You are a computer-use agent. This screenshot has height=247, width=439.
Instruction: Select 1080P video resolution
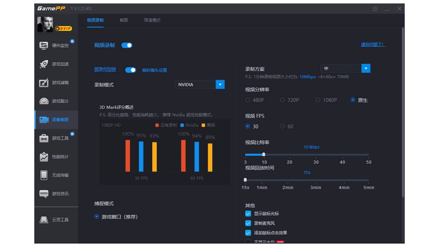[318, 100]
